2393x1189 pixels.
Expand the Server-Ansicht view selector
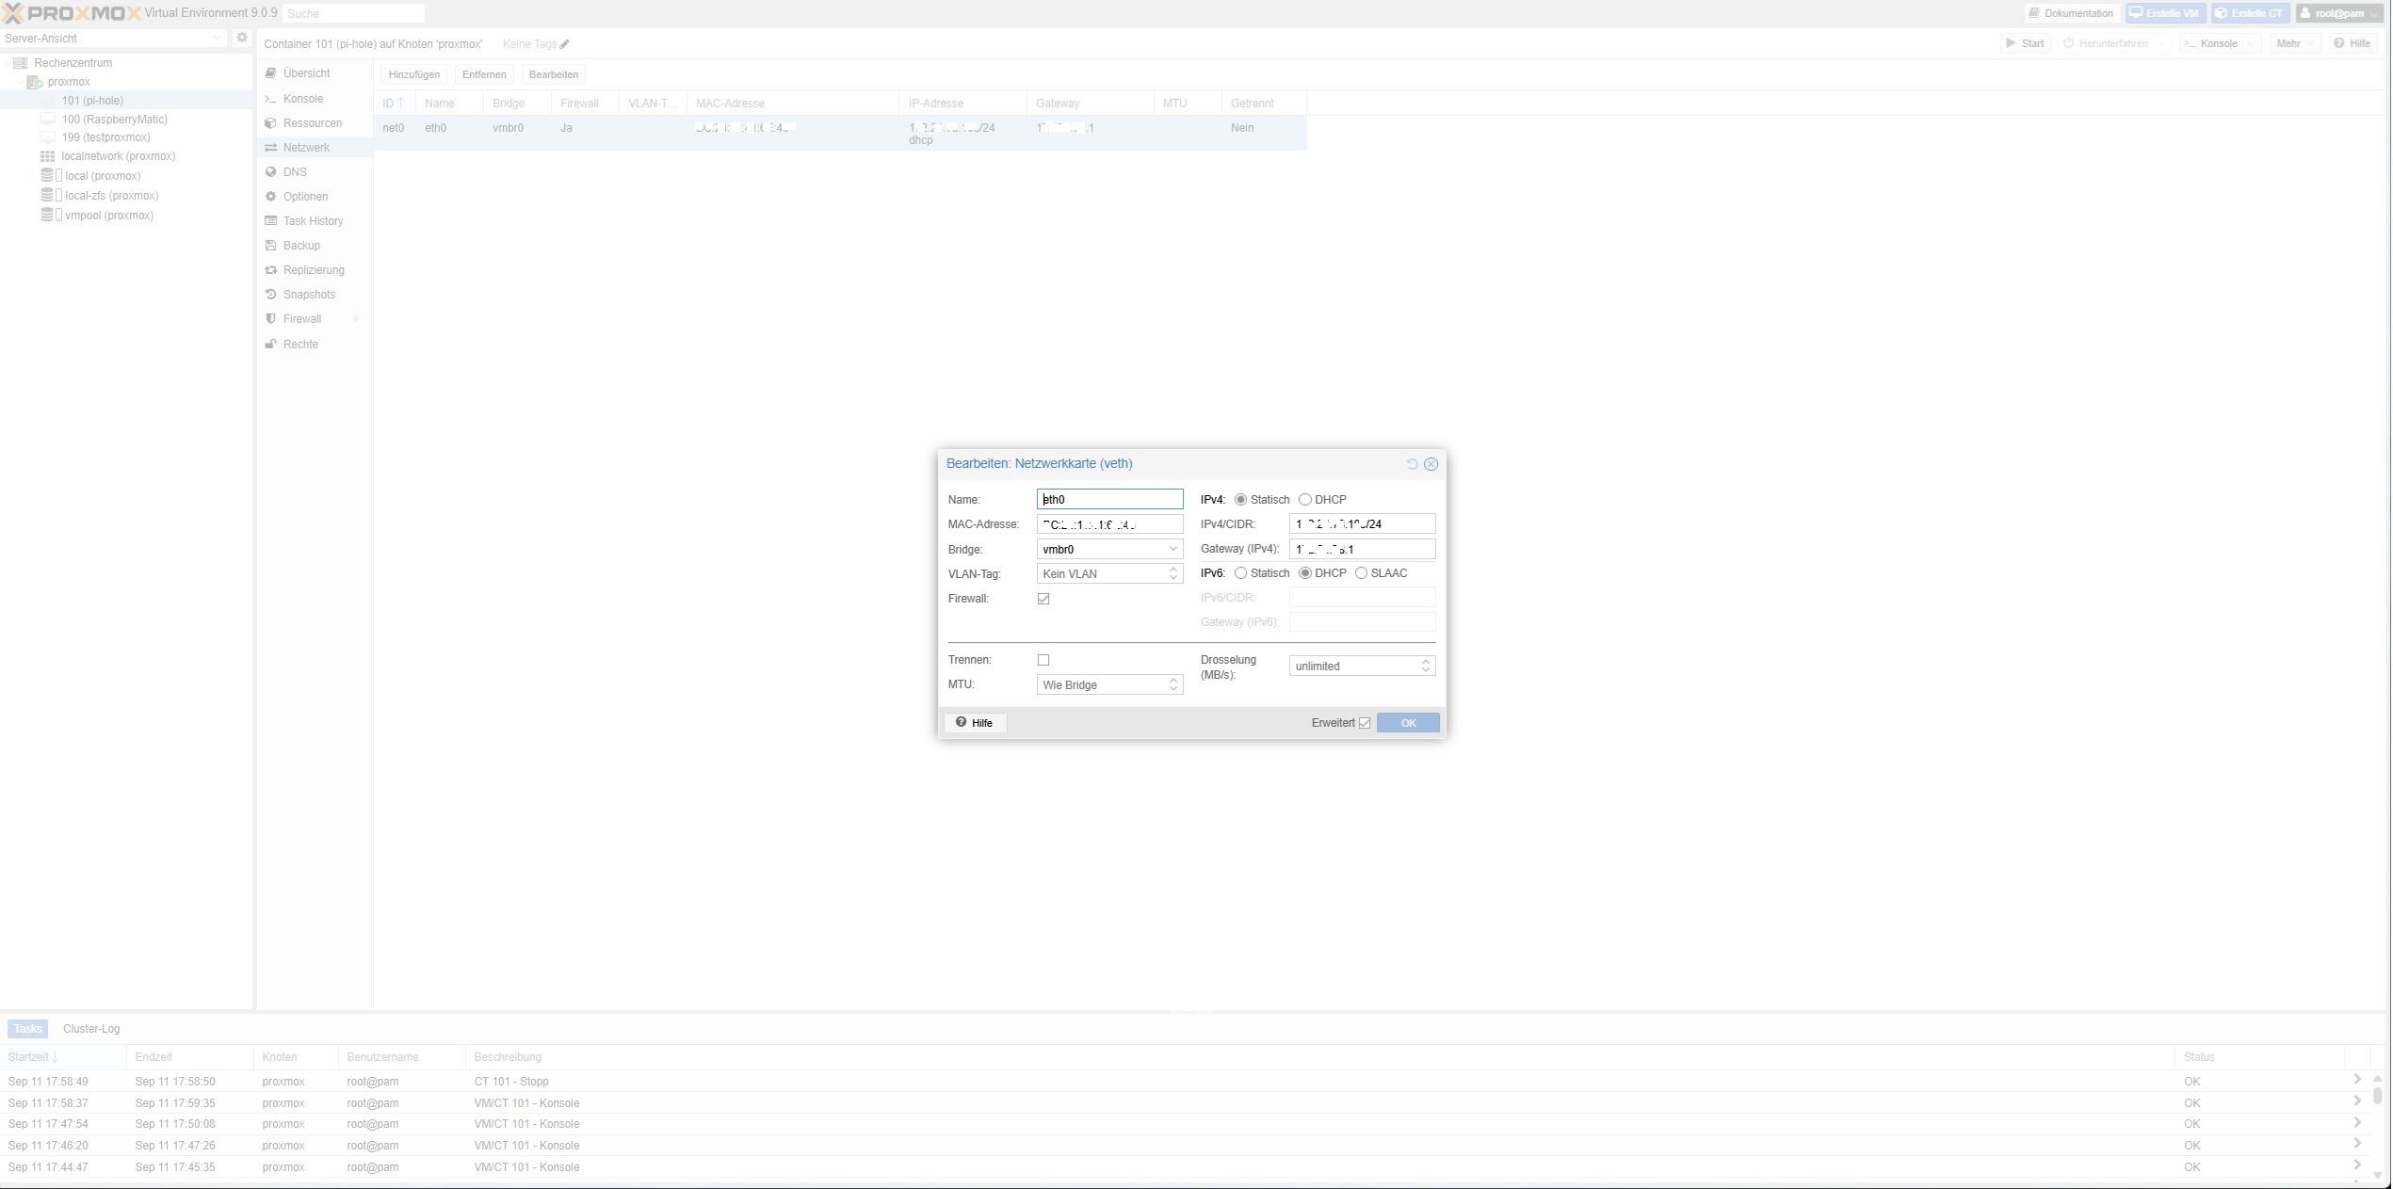[217, 38]
